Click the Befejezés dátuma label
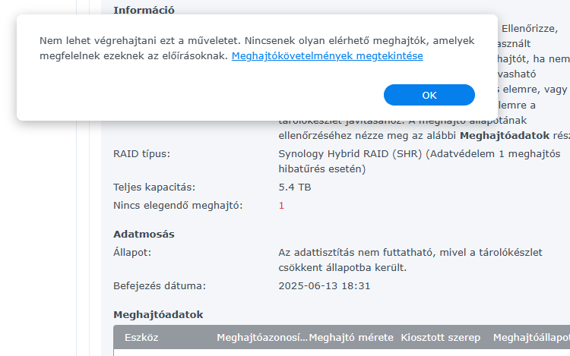Viewport: 570px width, 356px height. click(x=160, y=285)
